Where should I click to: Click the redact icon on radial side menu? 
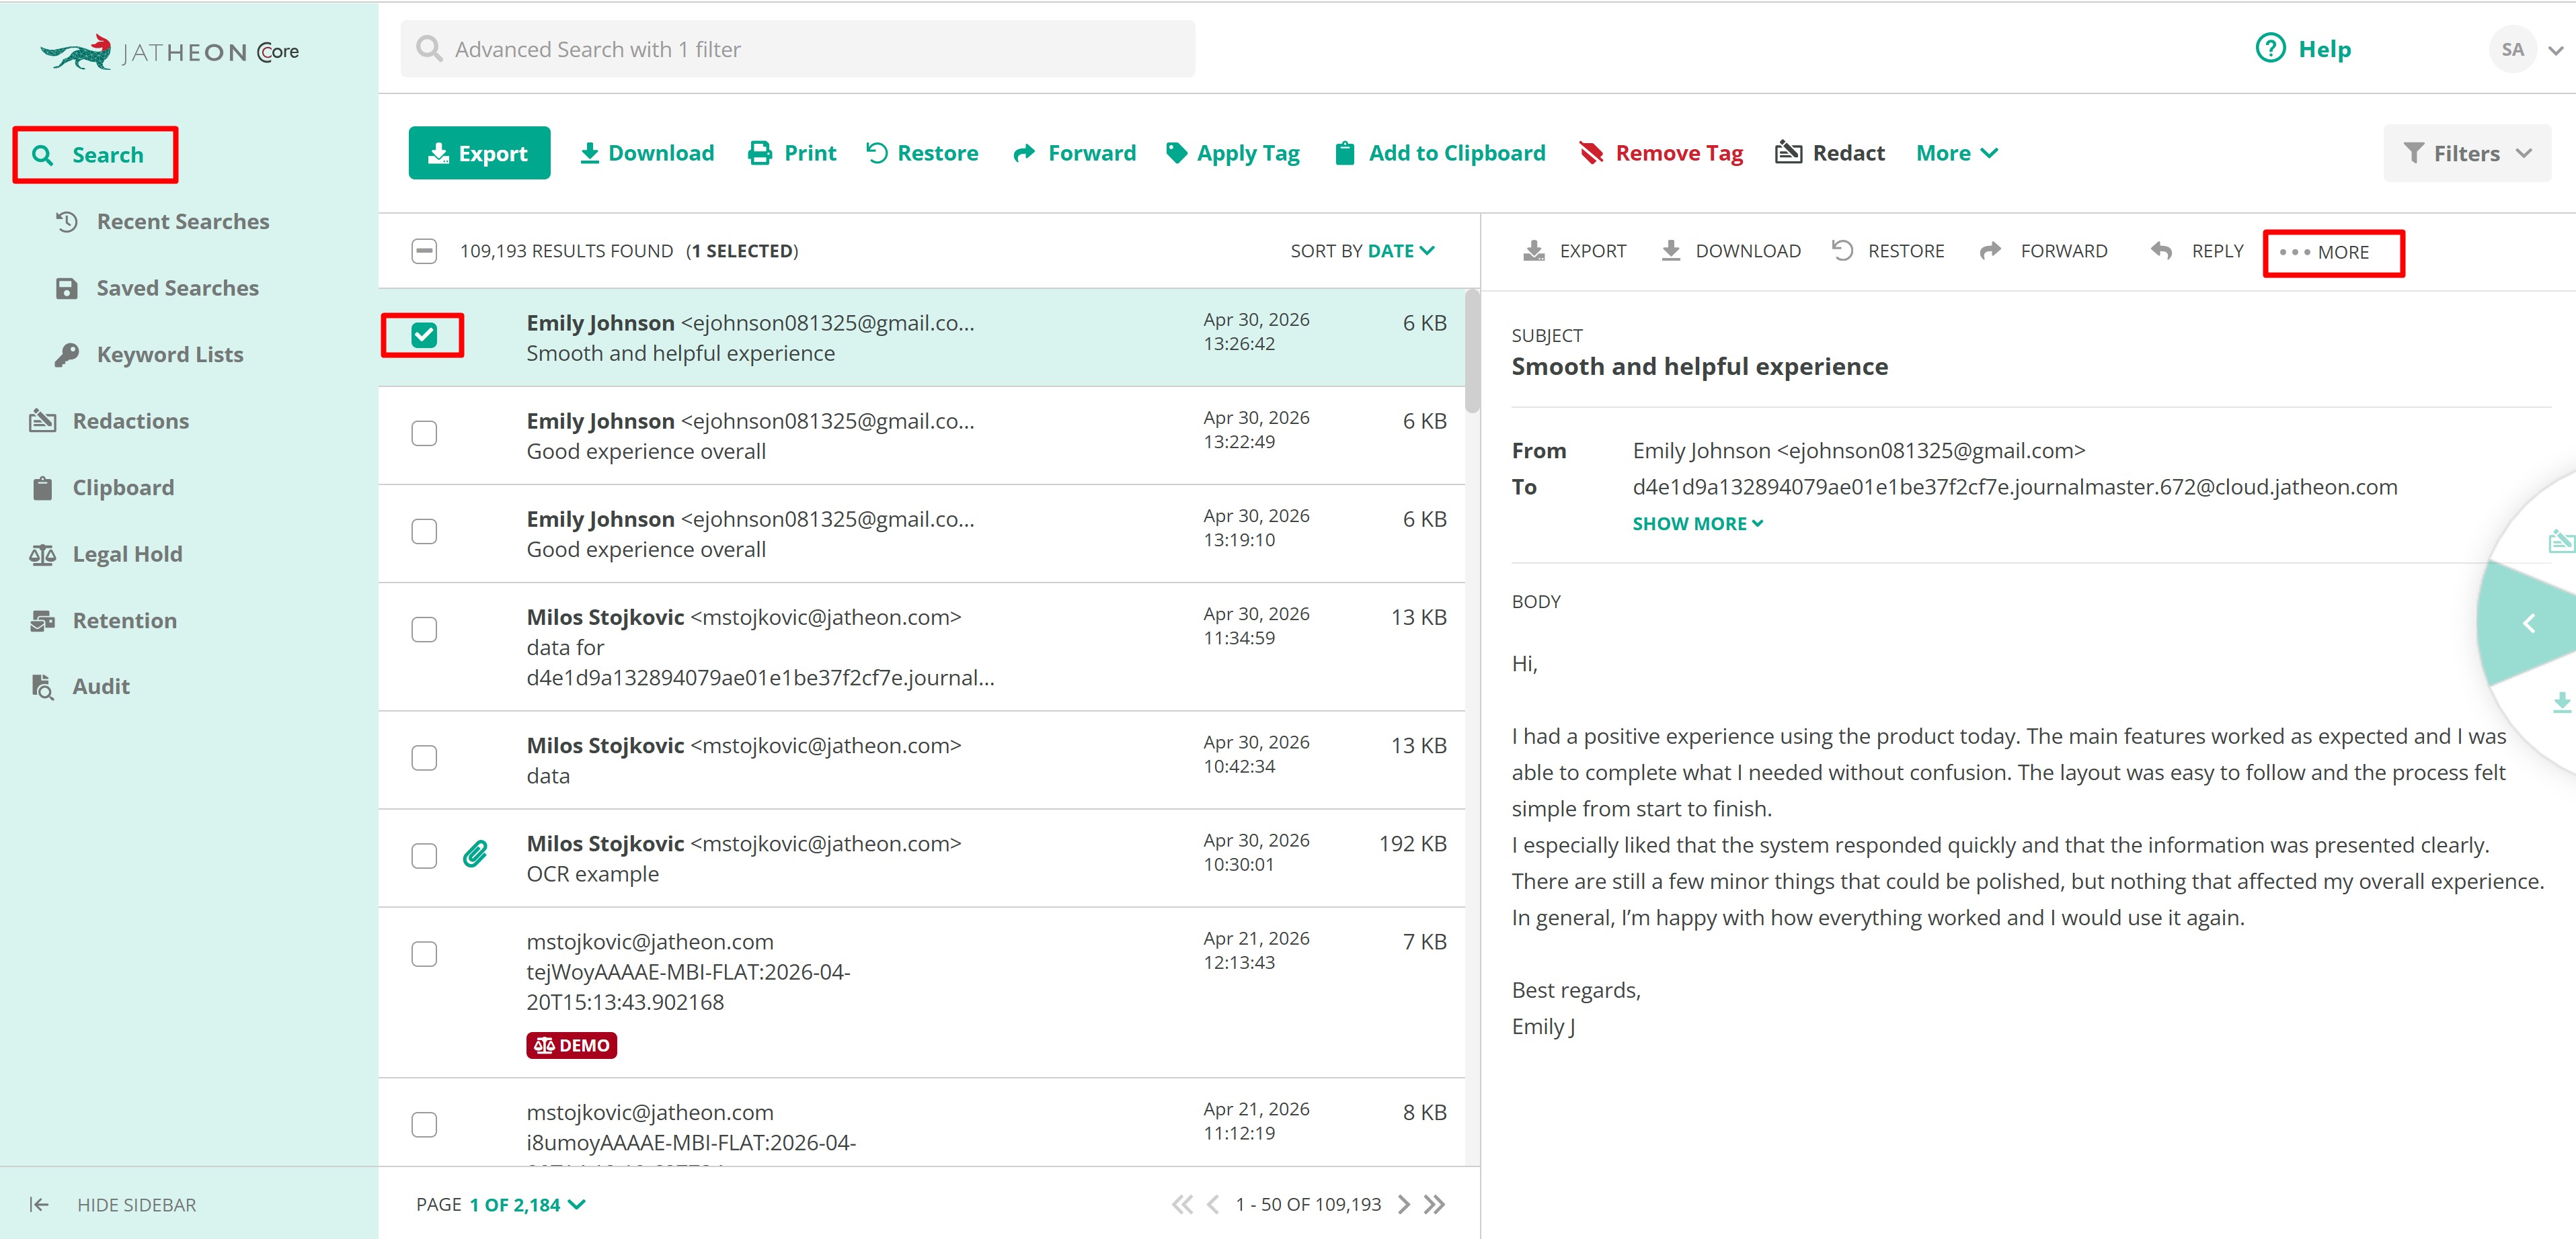2561,542
